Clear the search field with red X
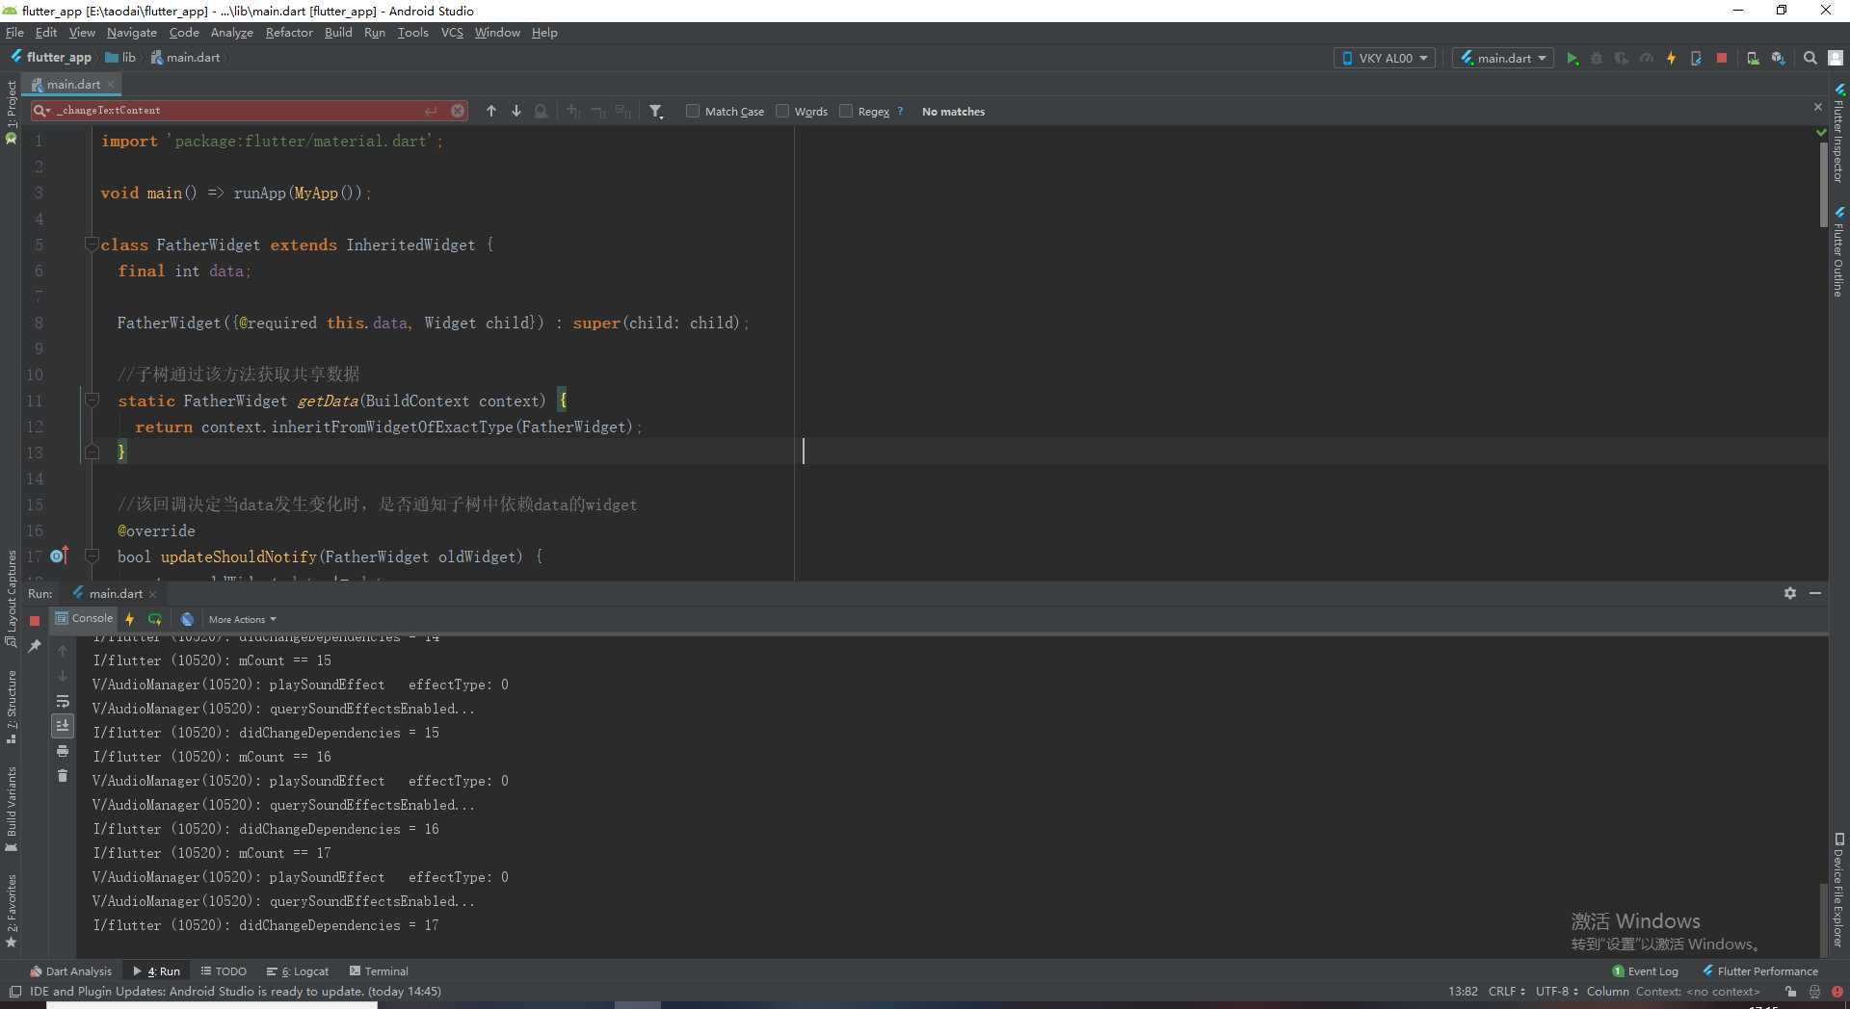The image size is (1850, 1009). coord(458,111)
